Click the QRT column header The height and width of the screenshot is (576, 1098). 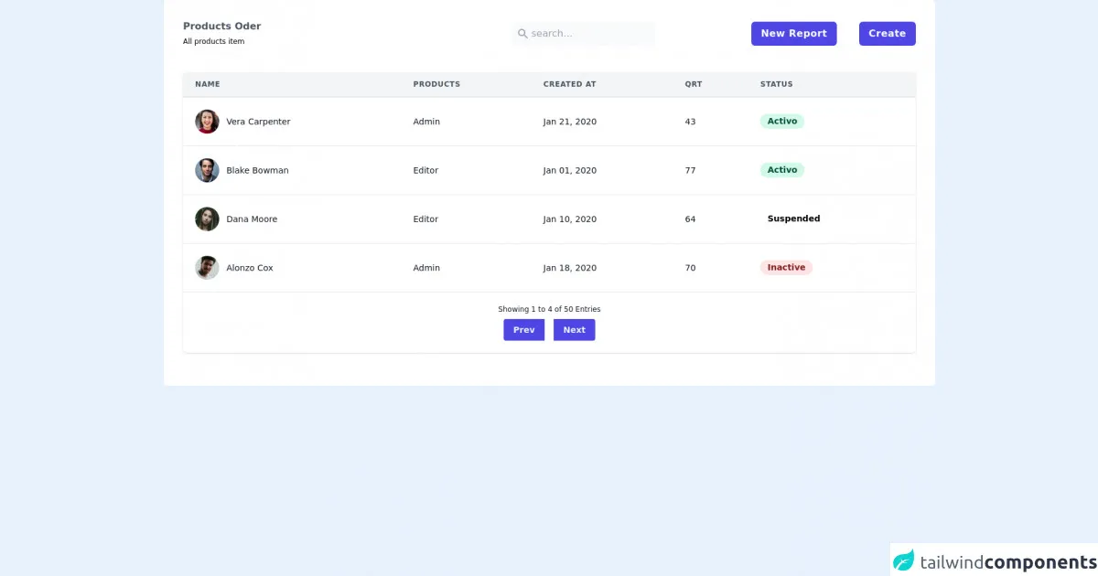(x=694, y=84)
